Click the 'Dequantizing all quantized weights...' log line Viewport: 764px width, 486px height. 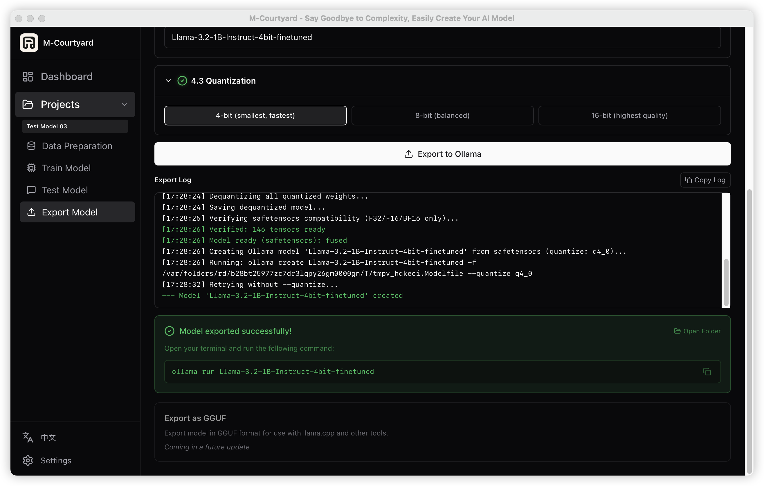[265, 196]
